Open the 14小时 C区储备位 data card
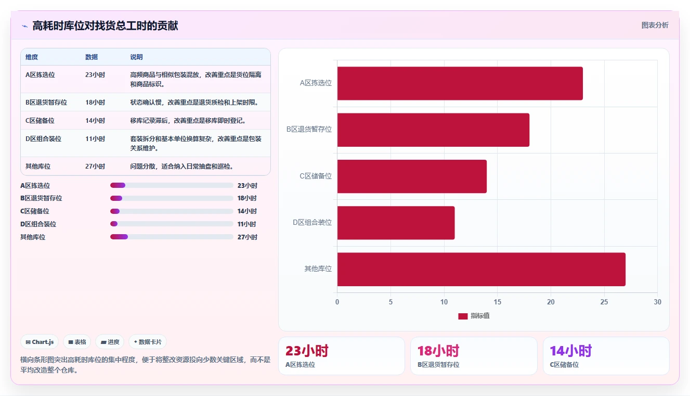This screenshot has height=396, width=690. pos(606,356)
